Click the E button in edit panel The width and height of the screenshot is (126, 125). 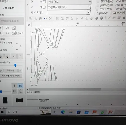click(20, 56)
